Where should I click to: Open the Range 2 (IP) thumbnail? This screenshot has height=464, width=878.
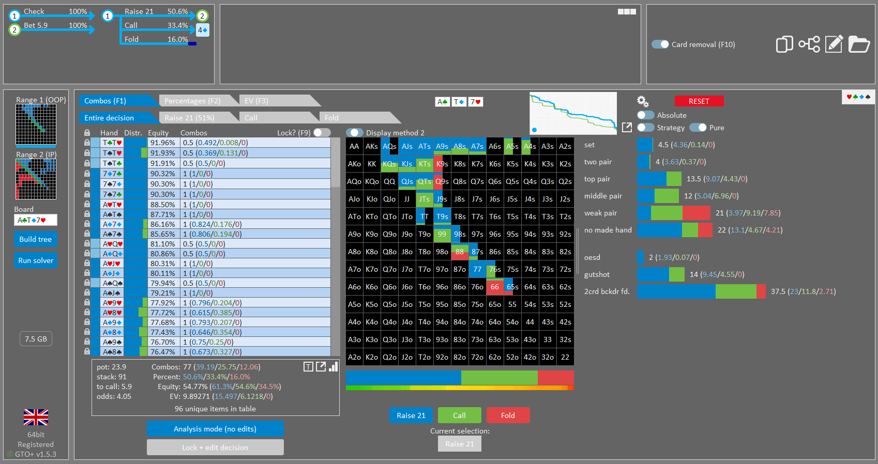(x=36, y=179)
